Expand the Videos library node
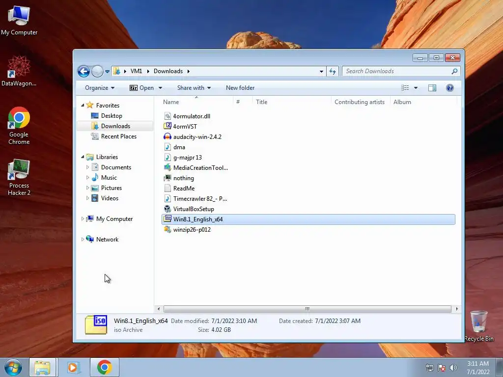Viewport: 503px width, 377px height. 87,198
